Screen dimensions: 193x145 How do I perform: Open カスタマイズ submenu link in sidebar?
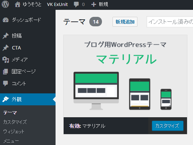coord(15,122)
